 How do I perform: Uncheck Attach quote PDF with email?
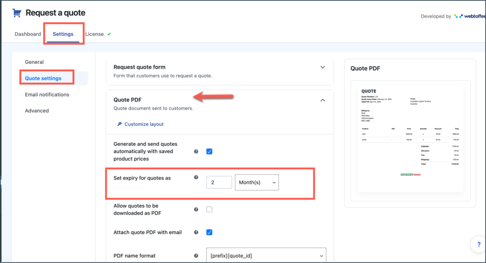pos(209,232)
